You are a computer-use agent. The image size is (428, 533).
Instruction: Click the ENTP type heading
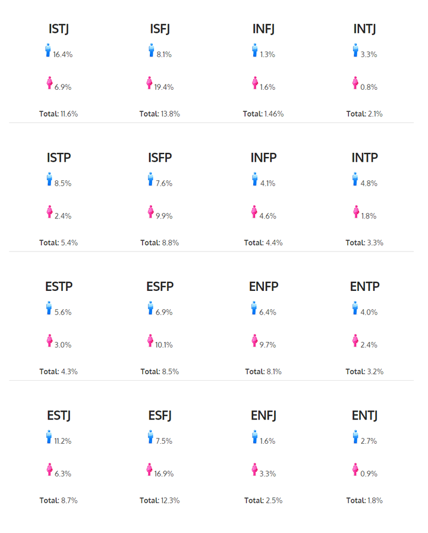pyautogui.click(x=364, y=286)
